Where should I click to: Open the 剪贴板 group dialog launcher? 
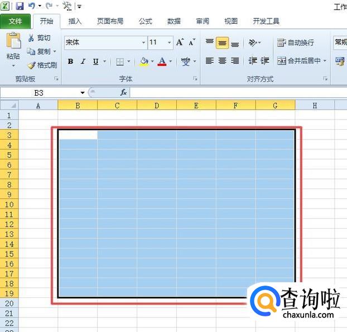pyautogui.click(x=56, y=79)
